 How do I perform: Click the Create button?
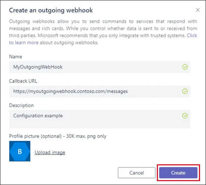click(x=178, y=173)
